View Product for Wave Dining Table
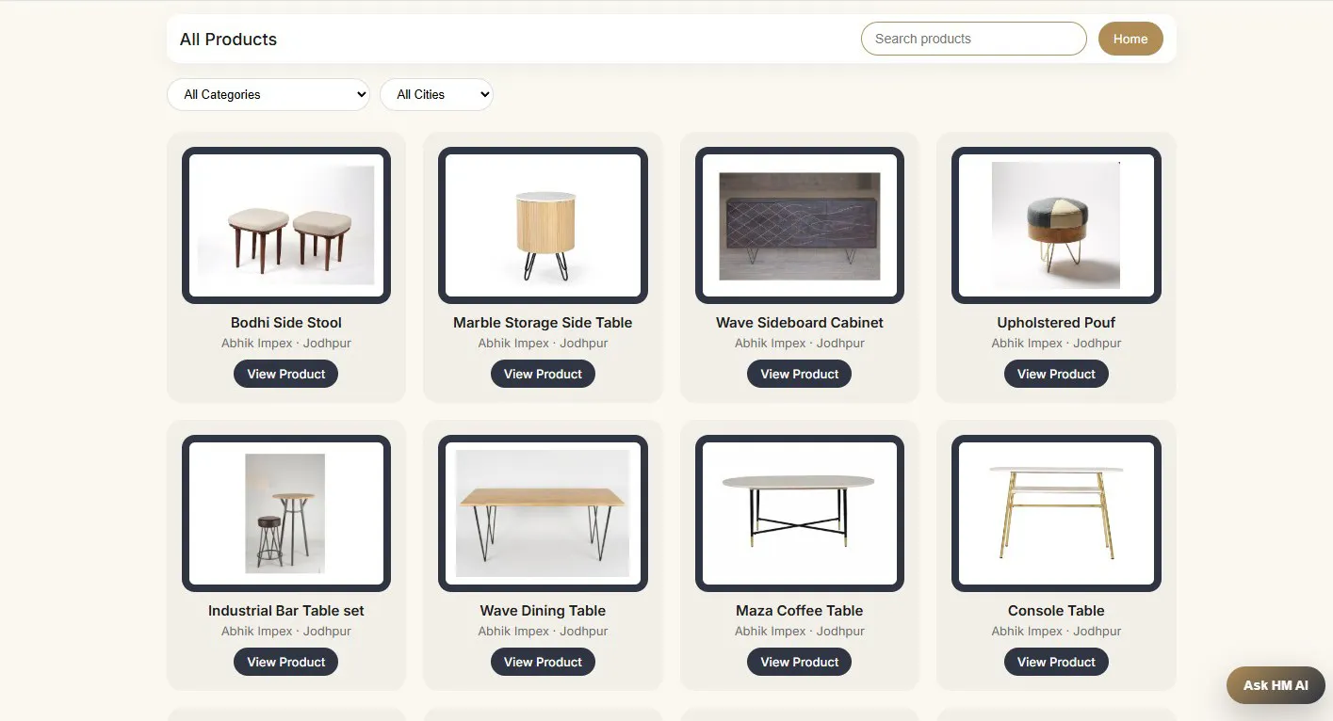This screenshot has width=1333, height=721. click(x=543, y=662)
